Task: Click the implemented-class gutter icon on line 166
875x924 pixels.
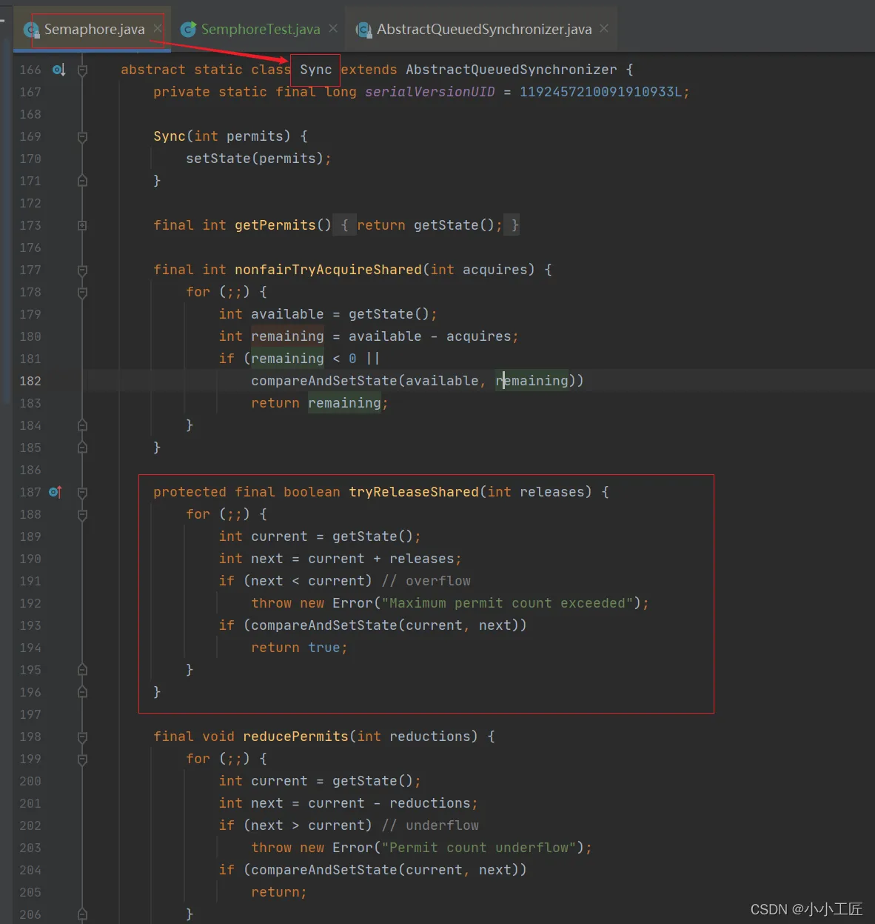Action: click(58, 70)
